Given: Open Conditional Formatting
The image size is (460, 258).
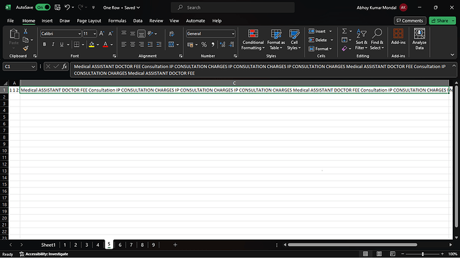Looking at the screenshot, I should 253,39.
